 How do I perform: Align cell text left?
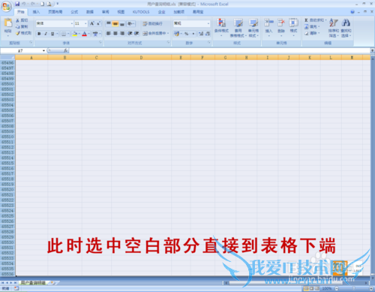pos(109,33)
